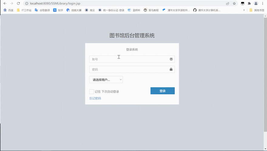
Task: Open the GitHub 清华大学计算机系 bookmark
Action: [207, 10]
